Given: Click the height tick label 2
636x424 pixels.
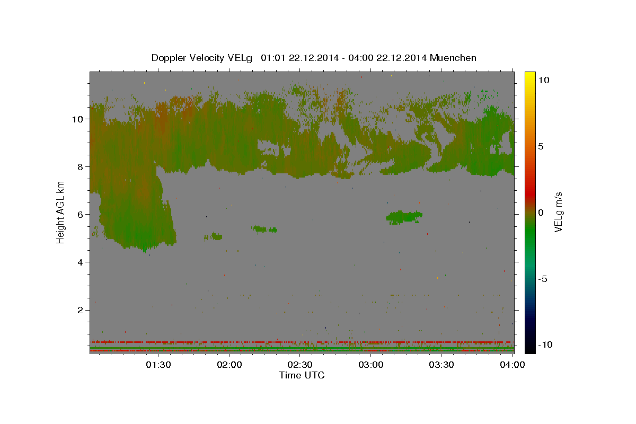Looking at the screenshot, I should click(81, 310).
